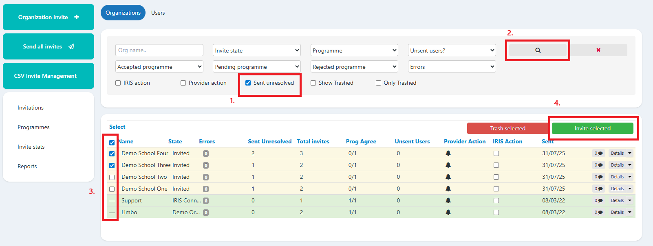Click Details for Demo School Three
This screenshot has width=653, height=246.
click(x=617, y=165)
